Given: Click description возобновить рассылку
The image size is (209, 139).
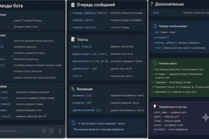Looking at the screenshot, I should coord(26,59).
